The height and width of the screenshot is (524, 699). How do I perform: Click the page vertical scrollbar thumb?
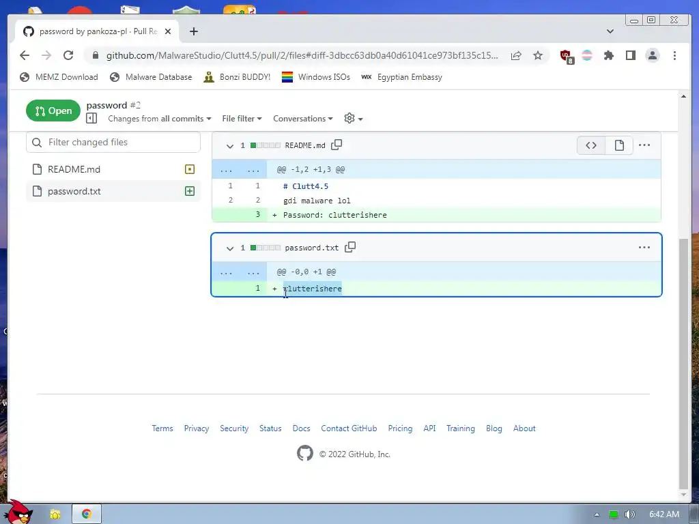tap(683, 363)
